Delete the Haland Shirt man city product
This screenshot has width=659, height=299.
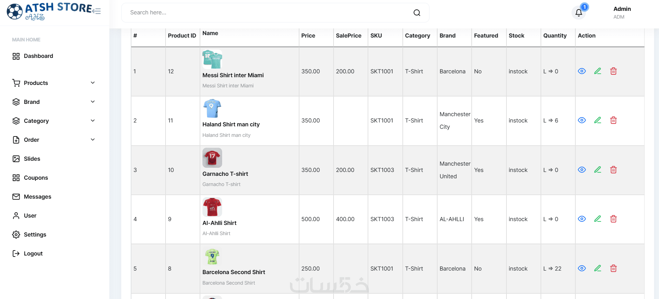click(x=613, y=120)
